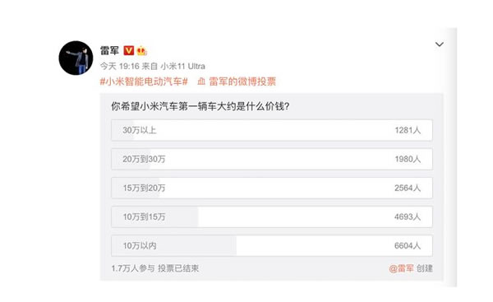Viewport: 493px width, 302px height.
Task: Open Lei Jun's profile avatar
Action: (x=76, y=58)
